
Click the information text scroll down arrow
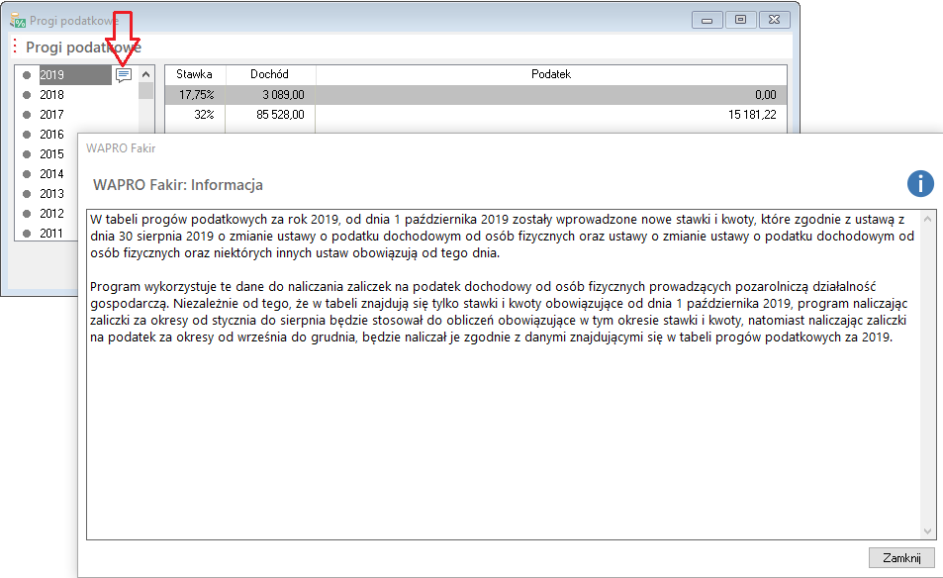coord(927,531)
